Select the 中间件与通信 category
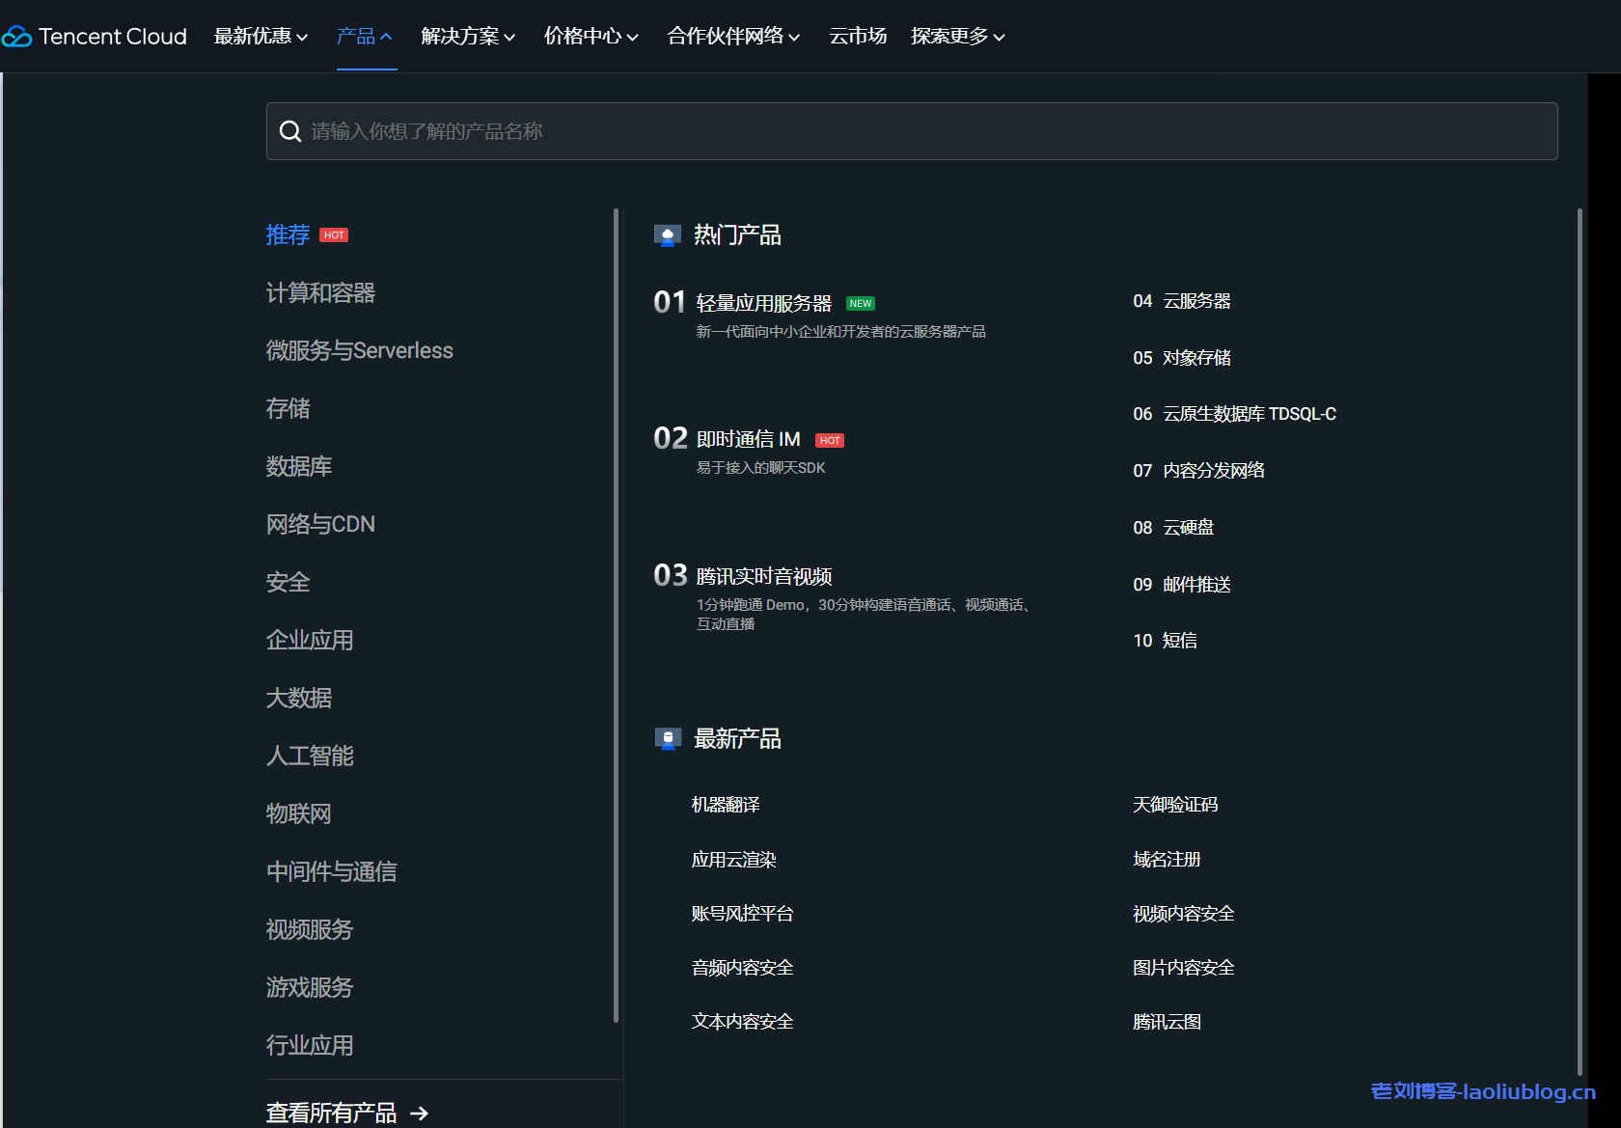The image size is (1621, 1128). [331, 872]
